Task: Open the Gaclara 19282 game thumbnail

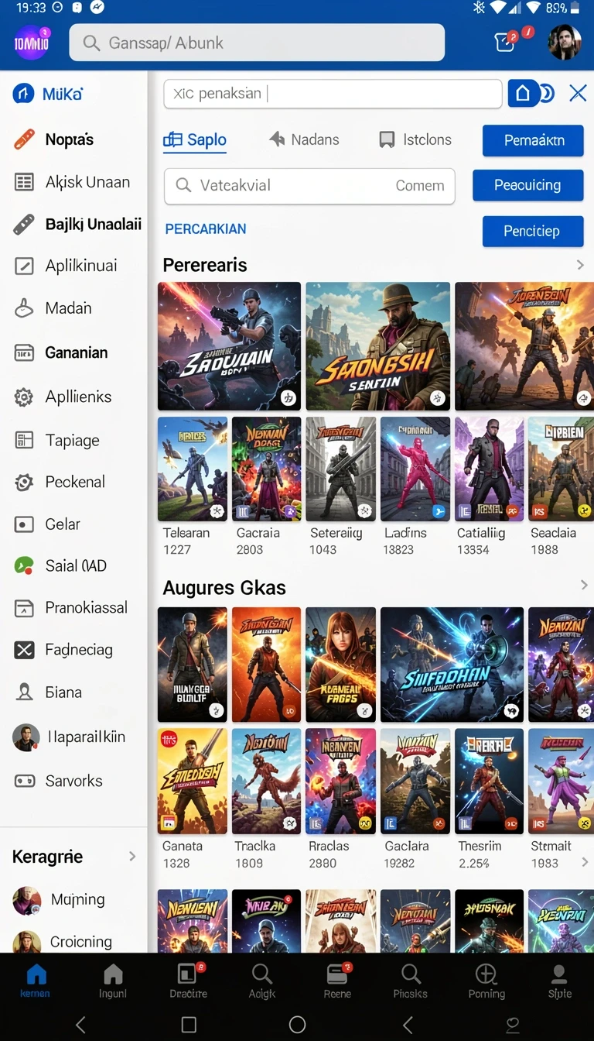Action: coord(415,781)
